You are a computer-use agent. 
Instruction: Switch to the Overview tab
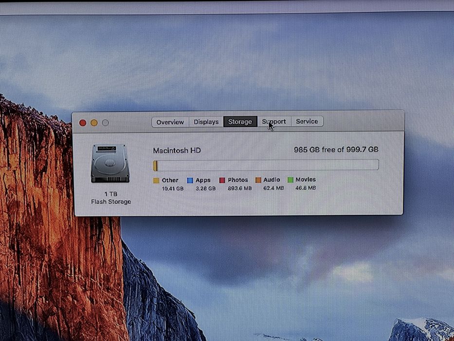pos(170,122)
